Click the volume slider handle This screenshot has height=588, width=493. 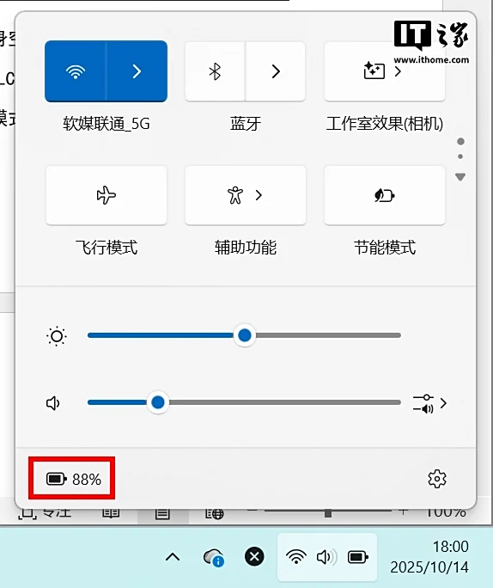point(158,402)
